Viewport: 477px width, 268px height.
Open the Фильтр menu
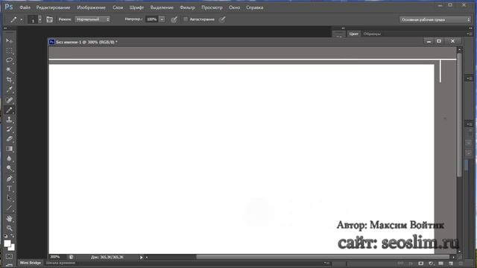coord(187,7)
